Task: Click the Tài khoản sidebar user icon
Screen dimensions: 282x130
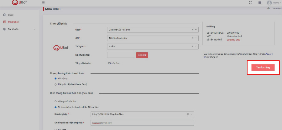Action: pyautogui.click(x=5, y=29)
